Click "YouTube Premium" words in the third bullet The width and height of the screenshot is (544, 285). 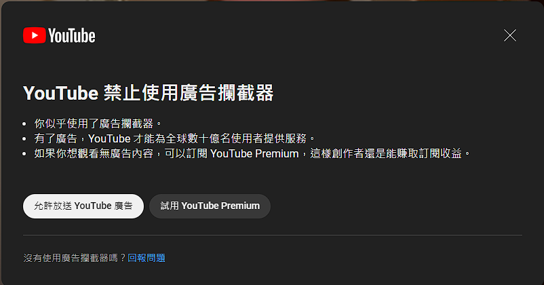pyautogui.click(x=254, y=153)
